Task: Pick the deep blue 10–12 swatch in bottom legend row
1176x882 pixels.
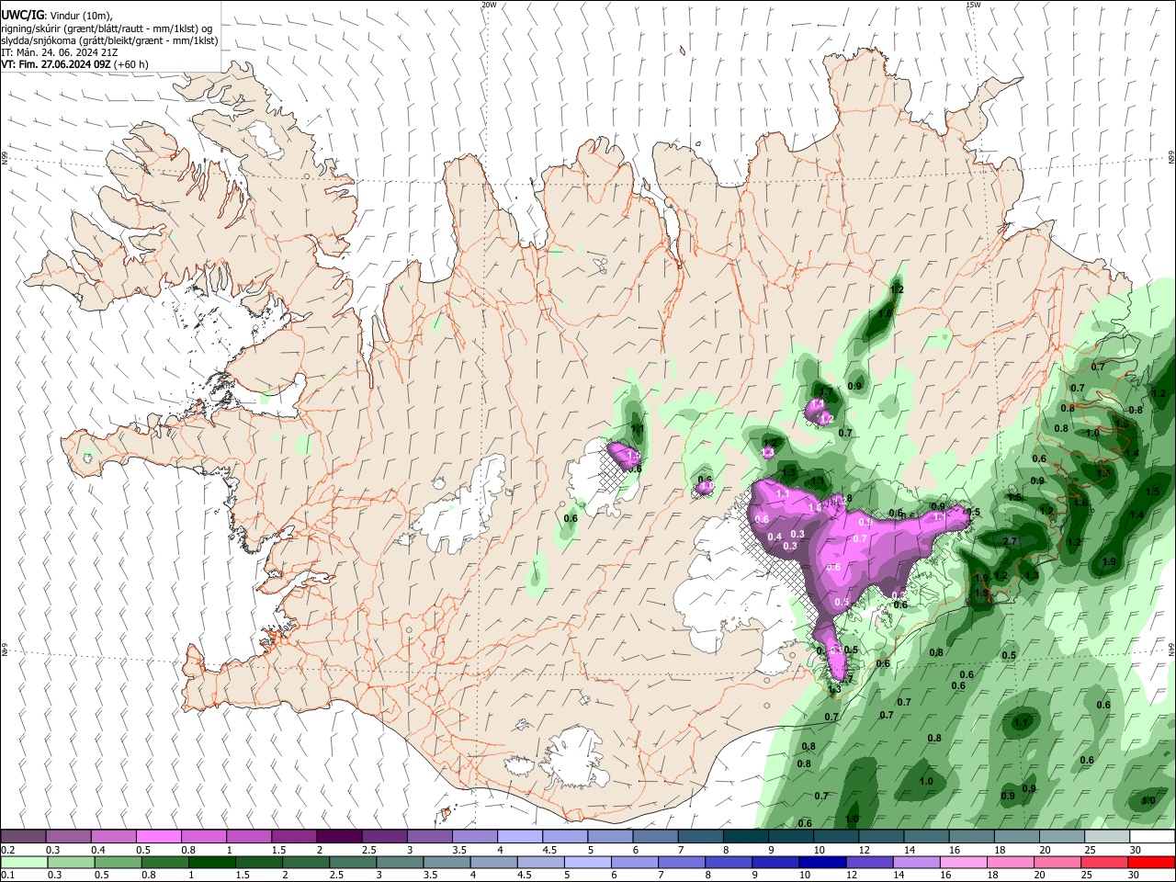Action: point(822,863)
